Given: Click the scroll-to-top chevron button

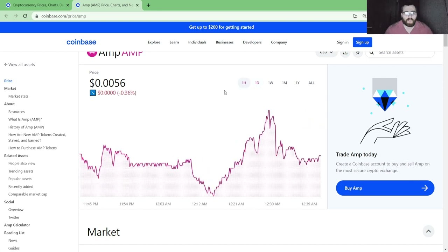Looking at the screenshot, I should pyautogui.click(x=428, y=231).
